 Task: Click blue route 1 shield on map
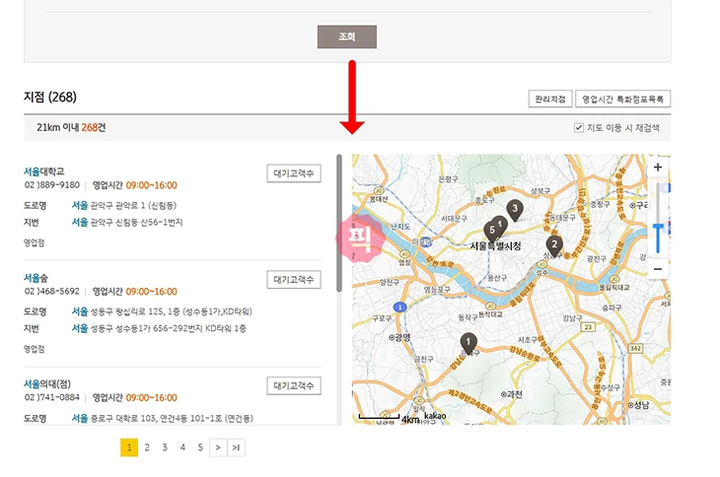pyautogui.click(x=400, y=307)
